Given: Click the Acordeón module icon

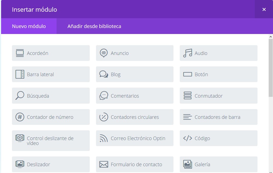Looking at the screenshot, I should pos(20,53).
